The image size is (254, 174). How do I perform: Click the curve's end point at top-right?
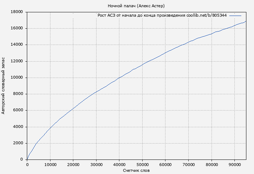[x=246, y=21]
